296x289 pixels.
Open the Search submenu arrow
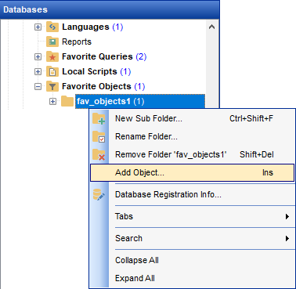pyautogui.click(x=287, y=238)
